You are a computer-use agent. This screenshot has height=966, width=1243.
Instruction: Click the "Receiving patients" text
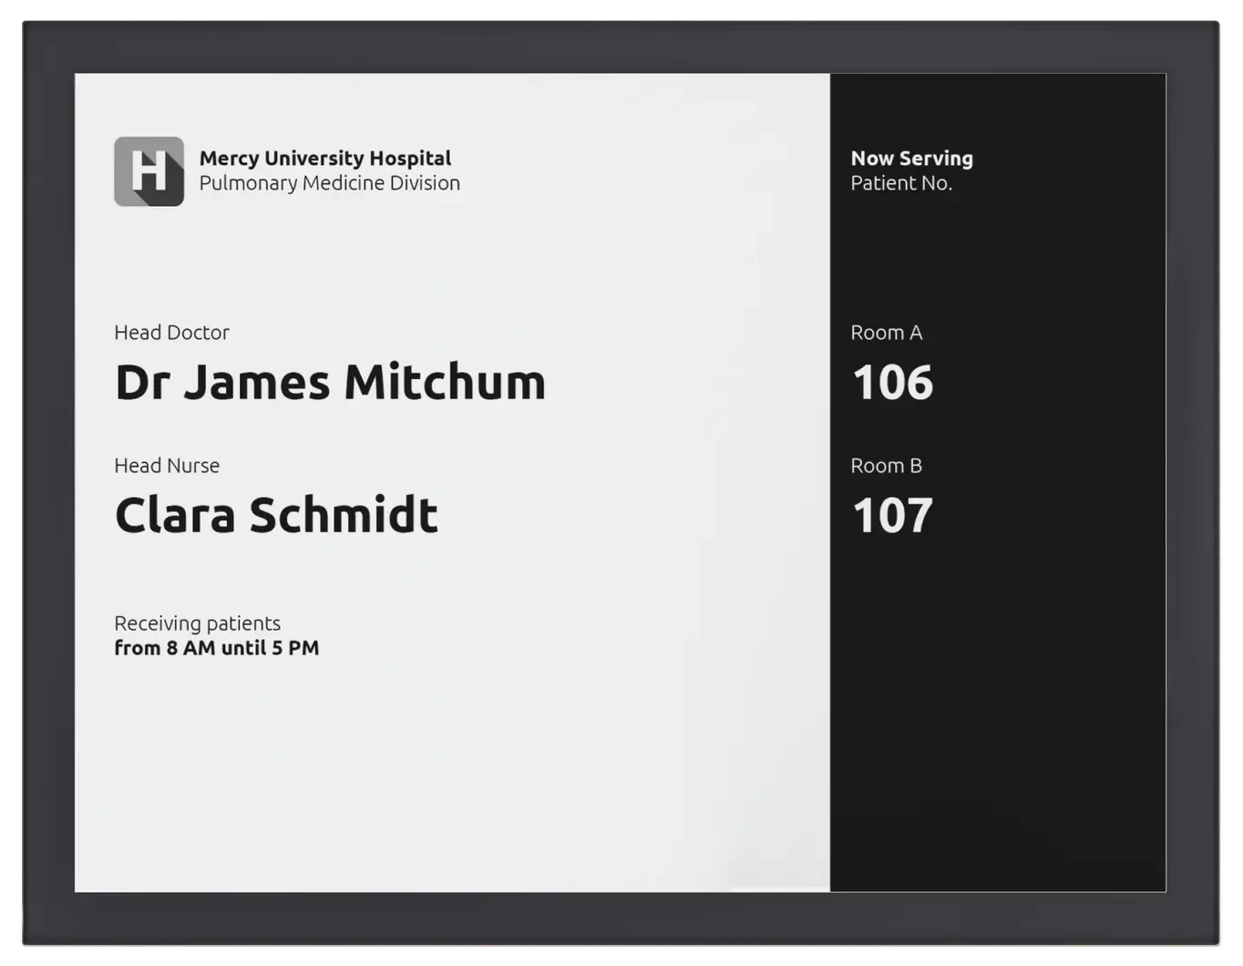point(197,623)
